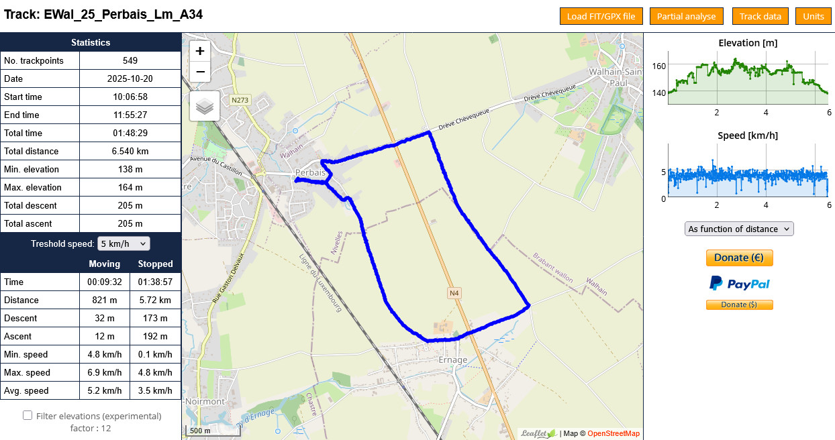Enable the Filter elevations checkbox
The width and height of the screenshot is (835, 440).
coord(28,415)
